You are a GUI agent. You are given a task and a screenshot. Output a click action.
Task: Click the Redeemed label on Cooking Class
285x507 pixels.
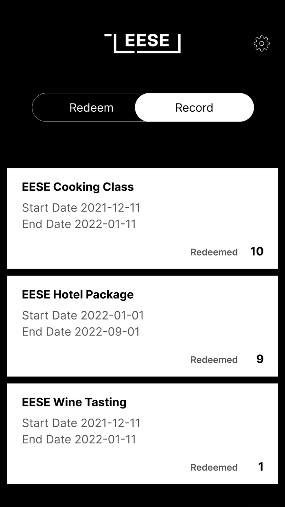coord(214,252)
